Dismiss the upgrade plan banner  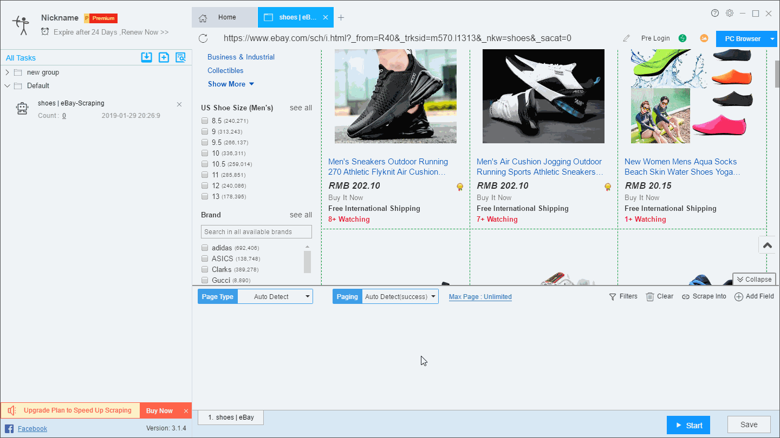tap(186, 411)
